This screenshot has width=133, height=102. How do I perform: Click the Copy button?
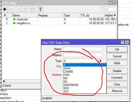click(x=117, y=84)
